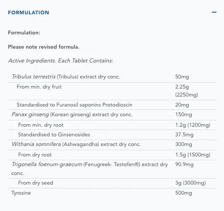Select the 'From dry seed' row
224x211 pixels.
112,183
